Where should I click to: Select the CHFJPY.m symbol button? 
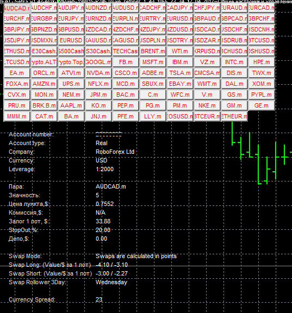[x=207, y=8]
